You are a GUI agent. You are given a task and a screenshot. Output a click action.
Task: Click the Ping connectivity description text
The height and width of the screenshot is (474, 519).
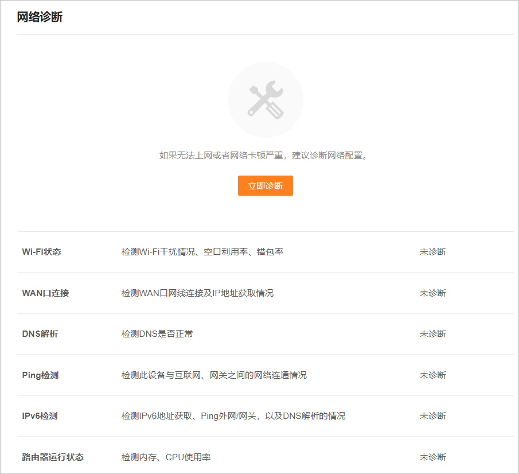[x=214, y=375]
